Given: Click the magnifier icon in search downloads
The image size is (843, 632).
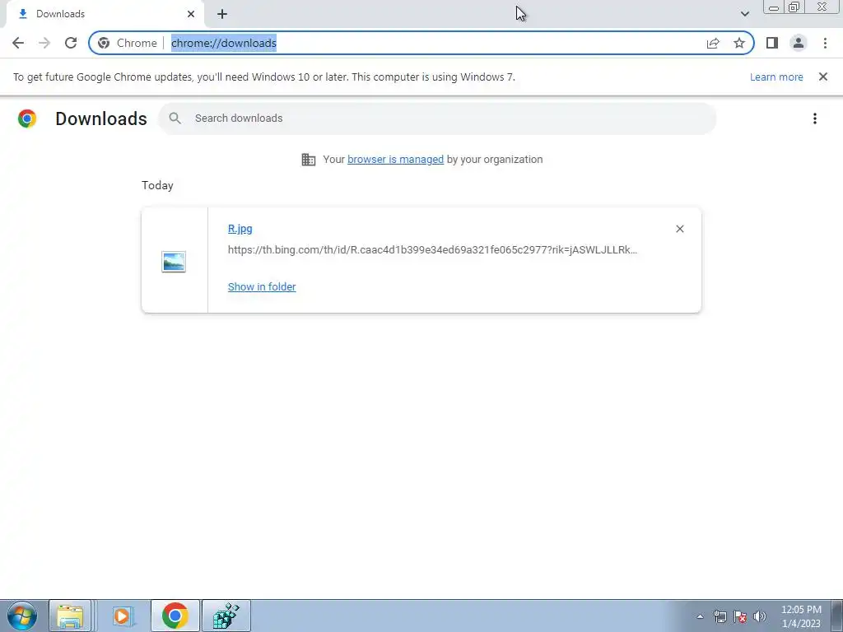Looking at the screenshot, I should [175, 118].
